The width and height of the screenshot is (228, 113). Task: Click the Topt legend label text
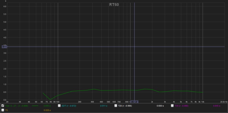coord(17,106)
